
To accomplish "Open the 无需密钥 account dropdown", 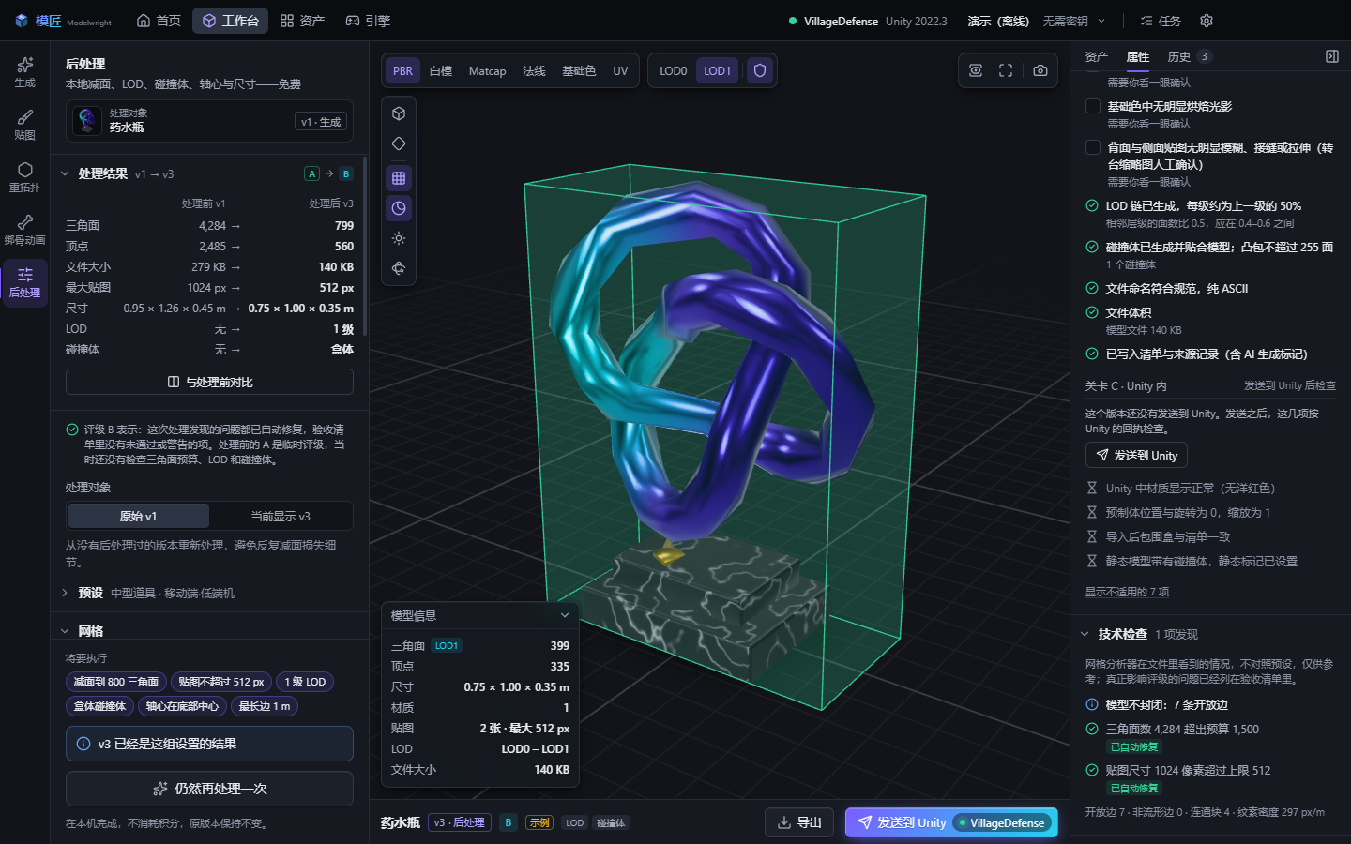I will 1074,21.
